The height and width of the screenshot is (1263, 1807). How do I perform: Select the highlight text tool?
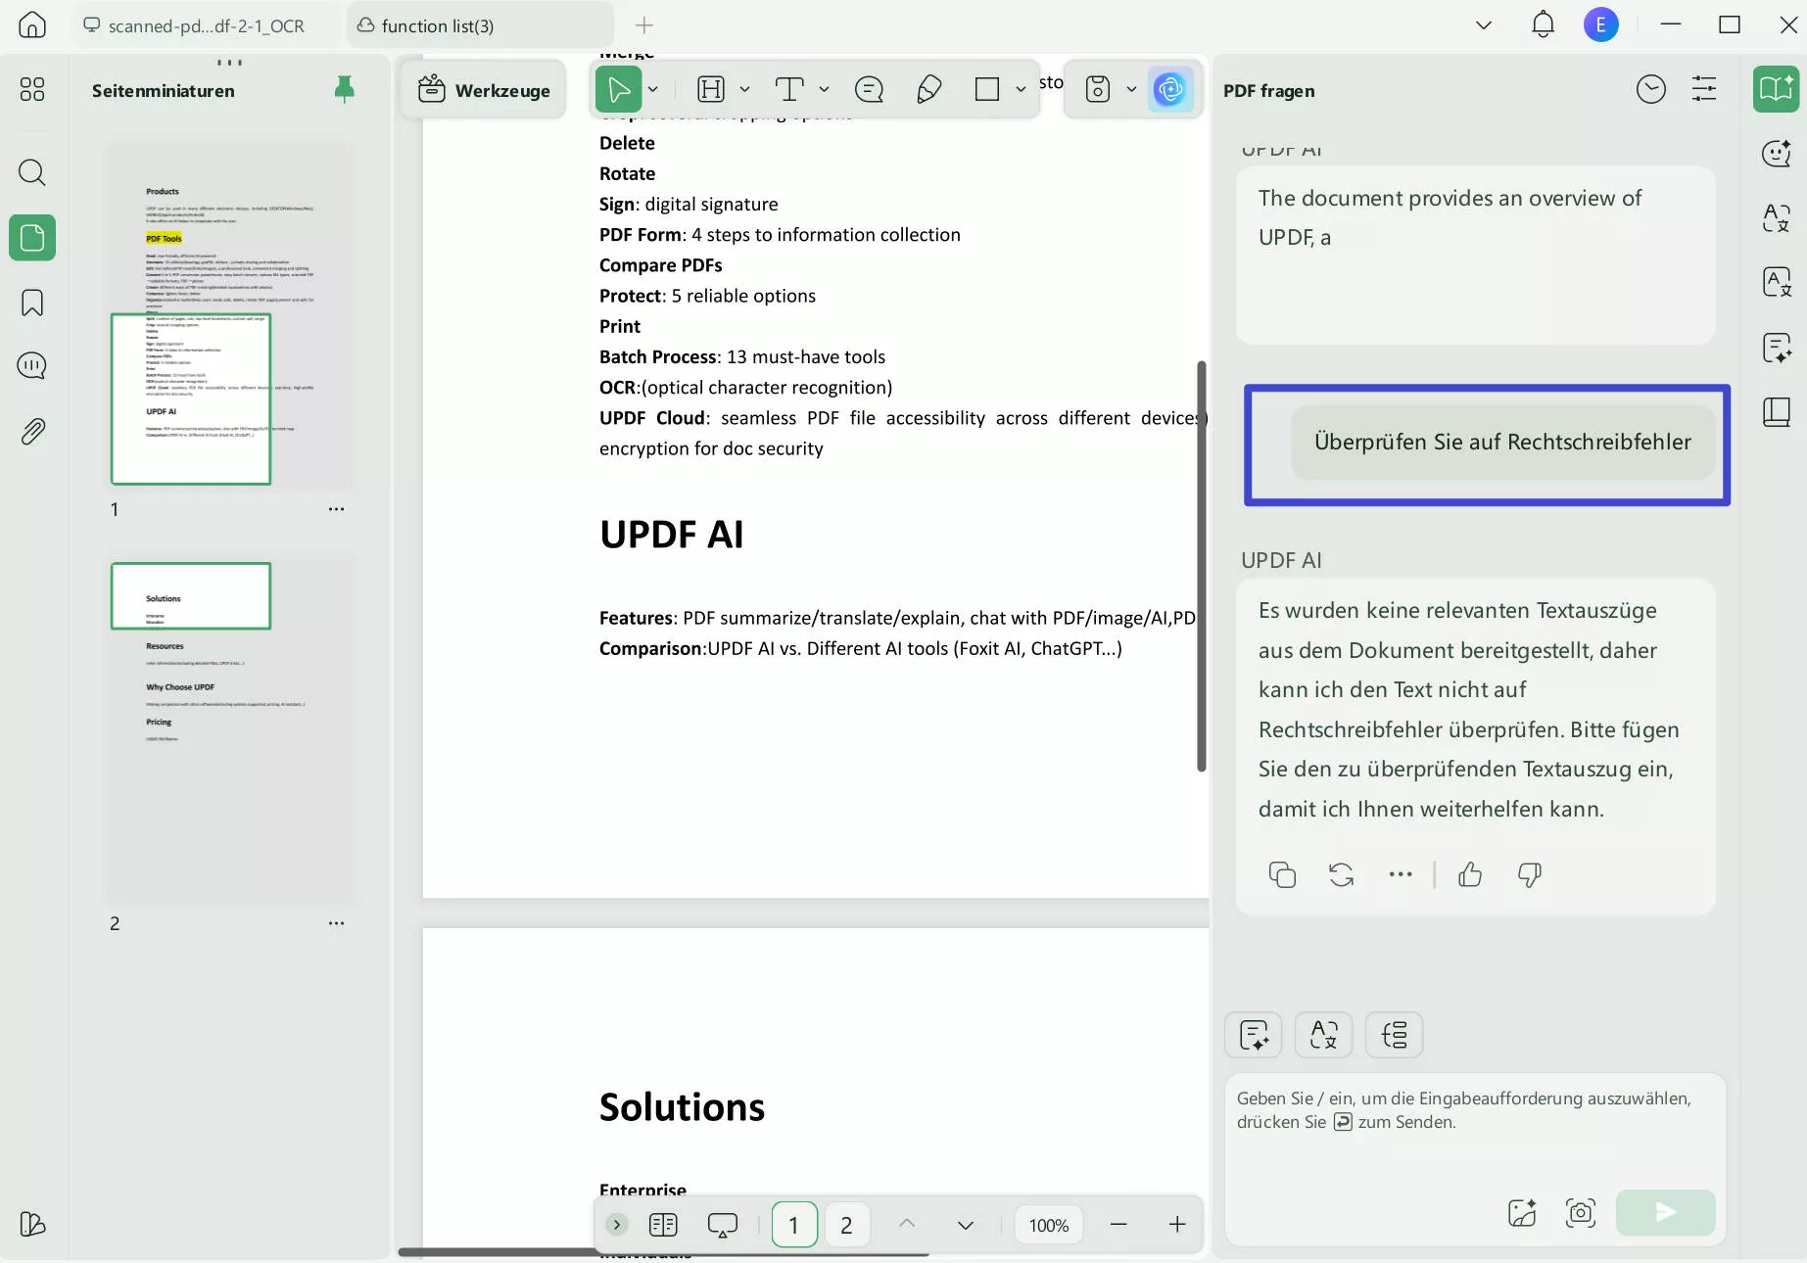click(x=711, y=90)
